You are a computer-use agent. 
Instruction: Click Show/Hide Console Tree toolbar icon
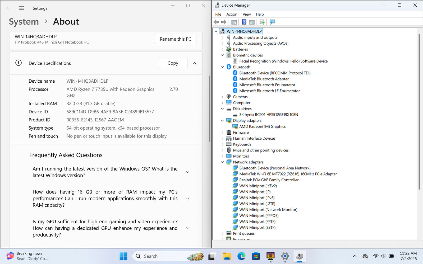coord(234,22)
